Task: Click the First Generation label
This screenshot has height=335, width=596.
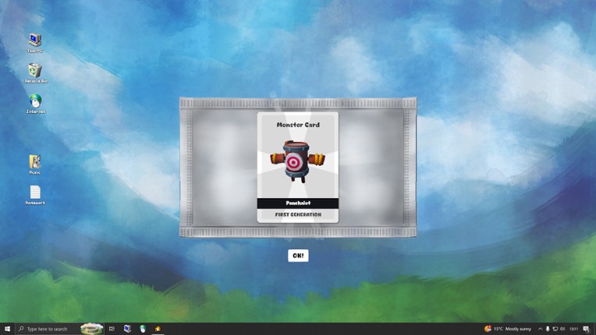Action: (x=298, y=215)
